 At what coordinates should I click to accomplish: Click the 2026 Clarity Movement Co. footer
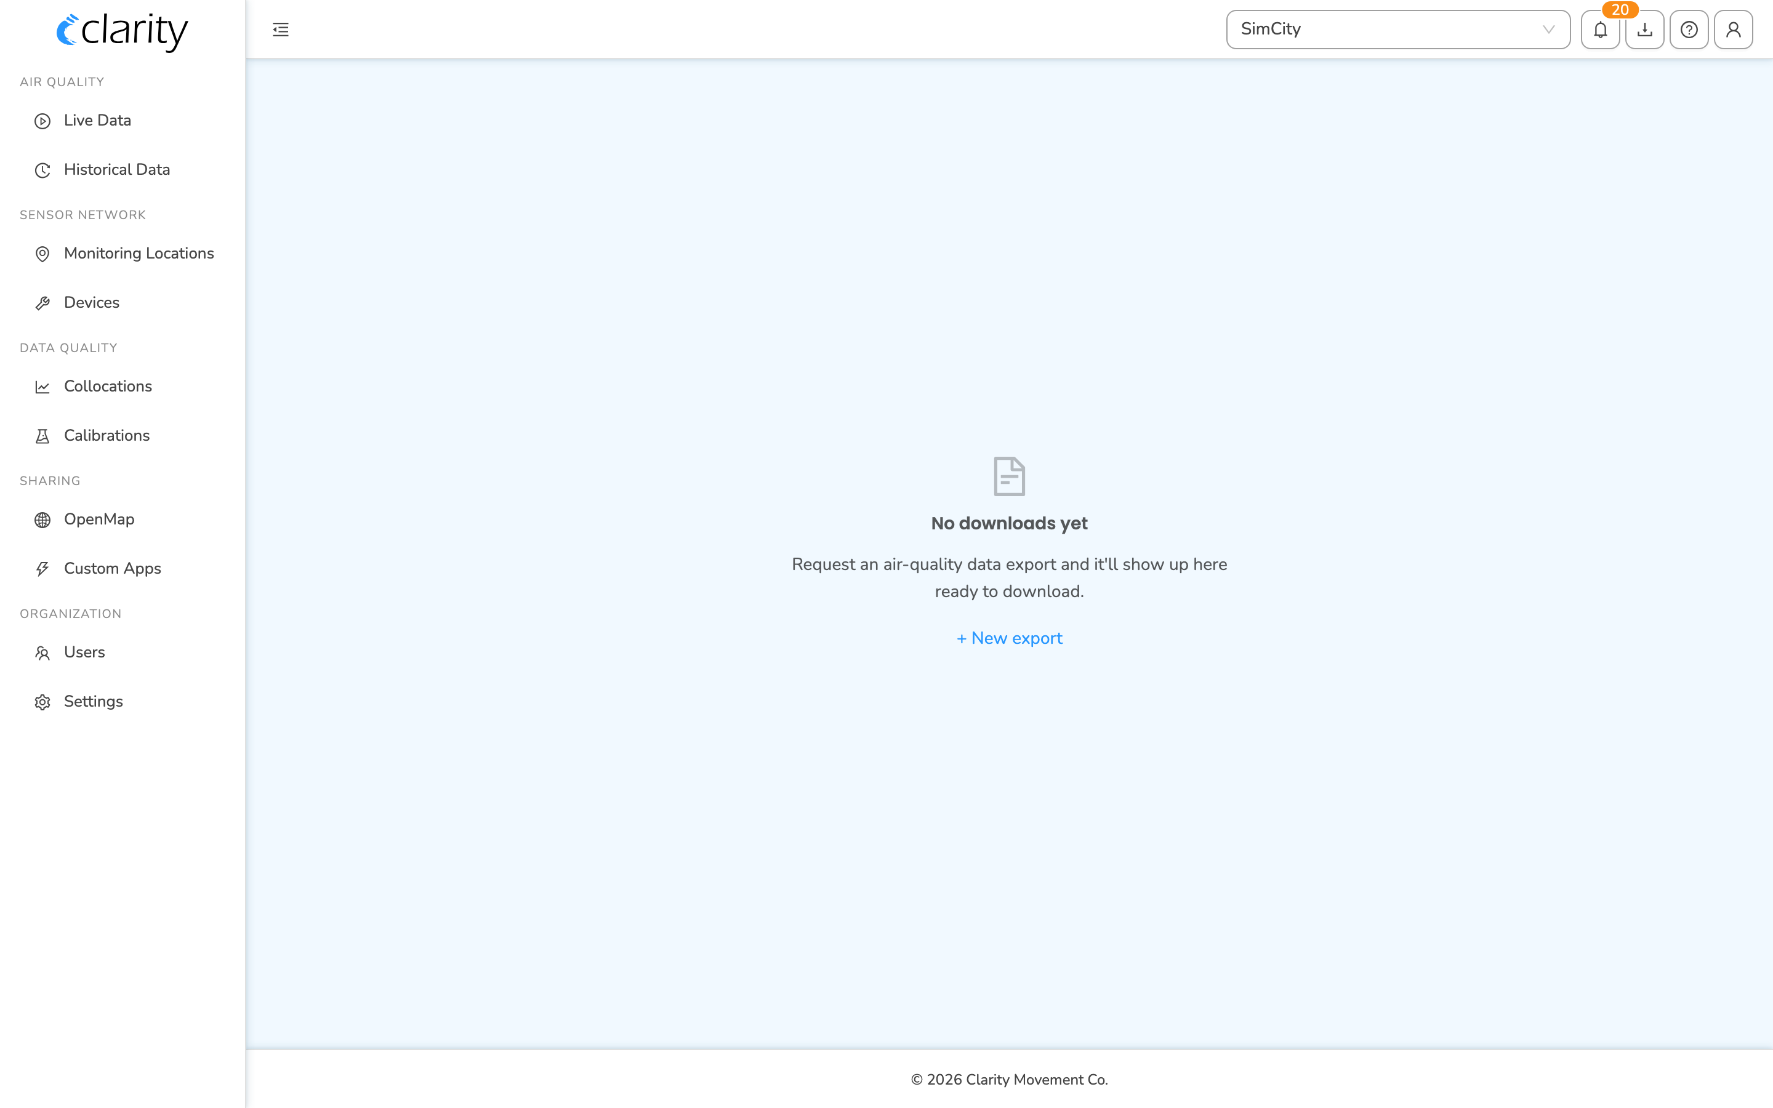[x=1009, y=1080]
